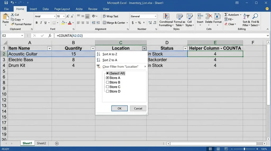Open the Status filter dropdown
Screen dimensions: 271x151
point(185,48)
